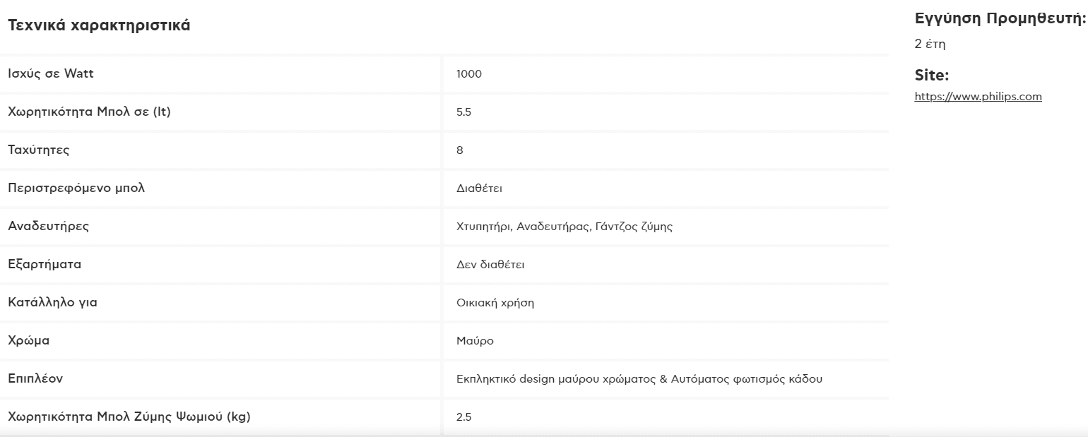
Task: Select the Χωρητικότητα Μπολ σε (lt) label
Action: [89, 112]
